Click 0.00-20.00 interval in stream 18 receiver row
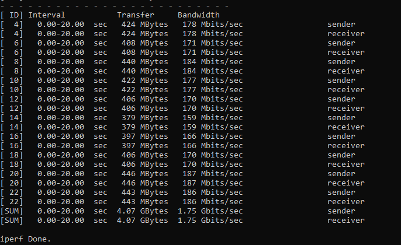Viewport: 401px width, 245px height. pos(61,164)
